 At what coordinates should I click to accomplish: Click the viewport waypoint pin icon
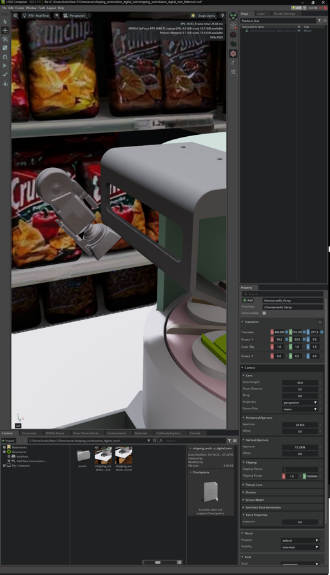coord(222,15)
